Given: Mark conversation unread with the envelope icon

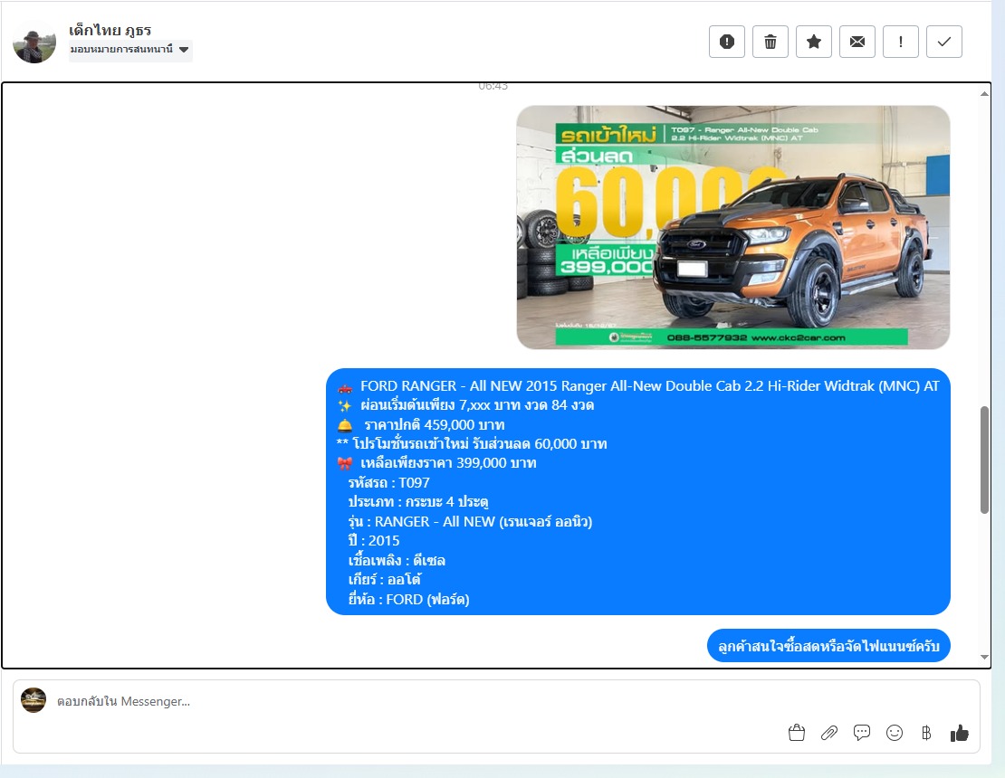Looking at the screenshot, I should pos(857,42).
